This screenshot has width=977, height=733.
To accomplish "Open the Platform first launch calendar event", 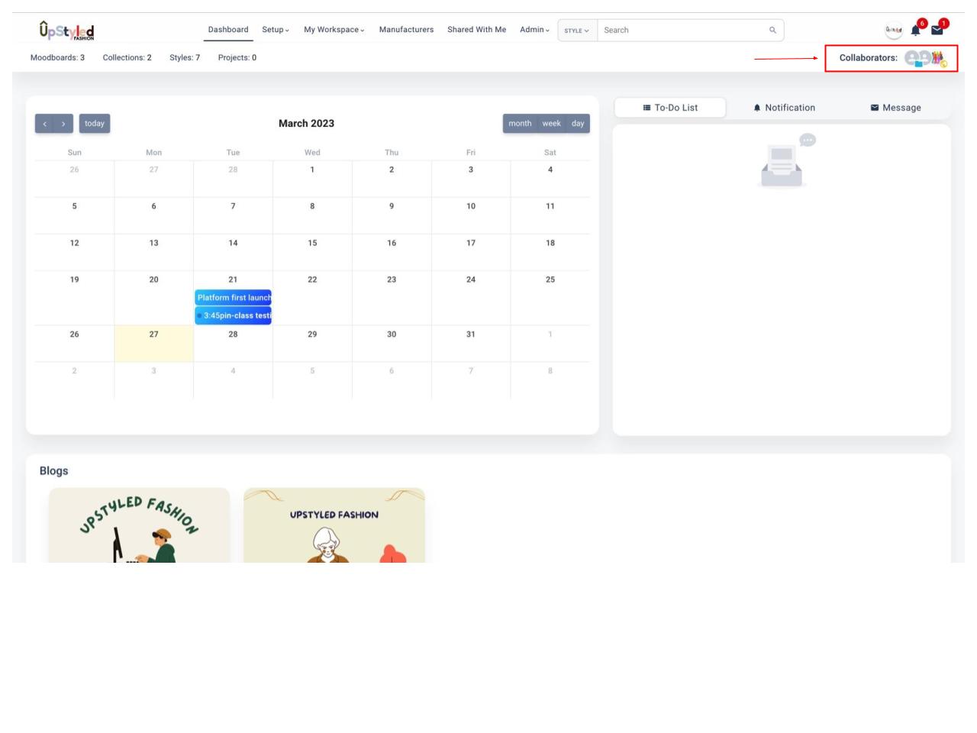I will [234, 298].
